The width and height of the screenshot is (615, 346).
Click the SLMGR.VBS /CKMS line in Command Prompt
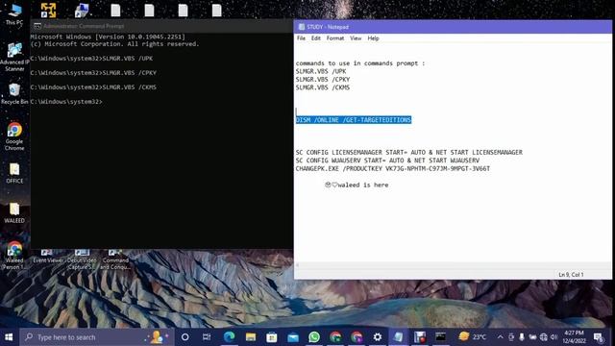tap(93, 87)
